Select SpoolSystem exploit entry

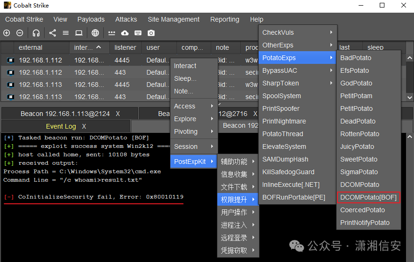298,96
